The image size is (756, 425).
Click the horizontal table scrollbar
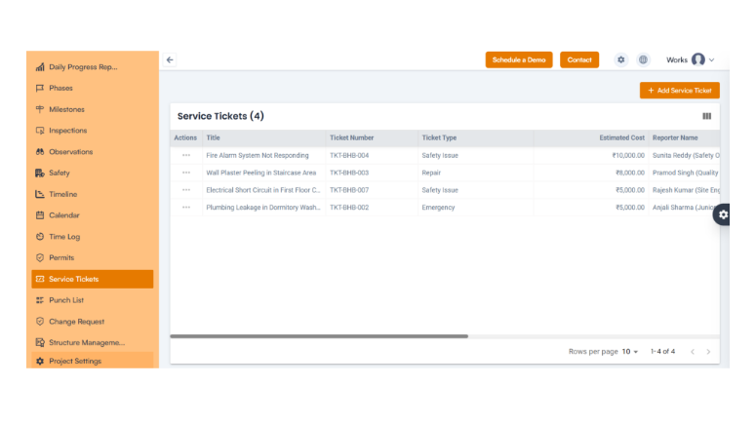click(319, 336)
